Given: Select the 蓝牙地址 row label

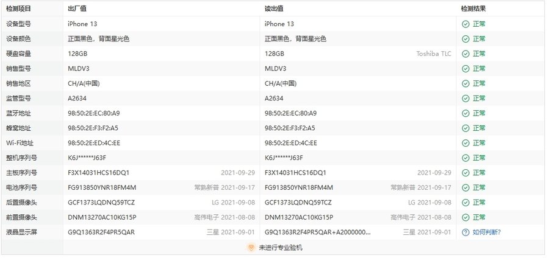Looking at the screenshot, I should click(18, 113).
